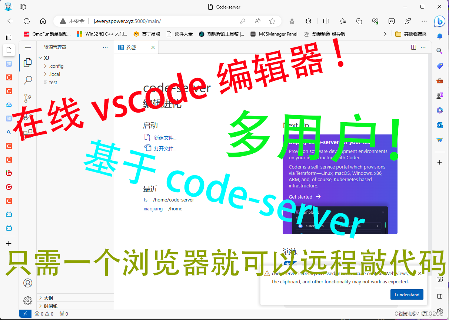Open the Accounts icon above the gear

coord(28,283)
